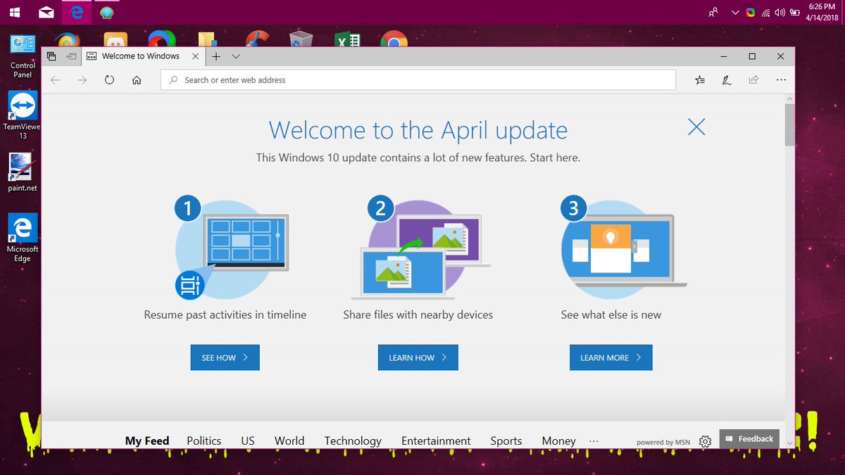Click SEE HOW under Resume past activities

coord(225,357)
